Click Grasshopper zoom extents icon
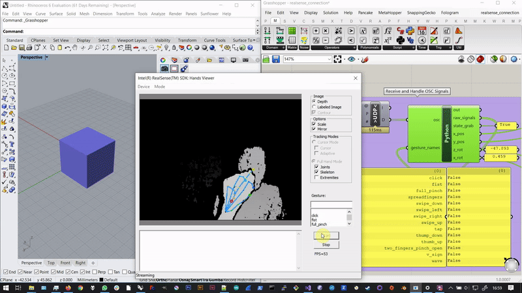 (x=337, y=59)
